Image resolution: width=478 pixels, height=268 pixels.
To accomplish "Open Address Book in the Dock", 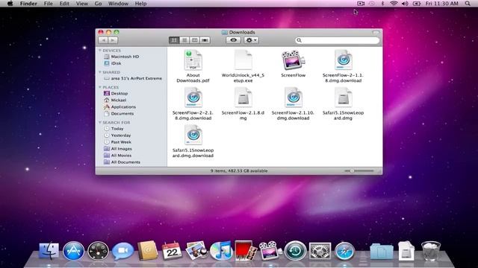I will click(148, 251).
